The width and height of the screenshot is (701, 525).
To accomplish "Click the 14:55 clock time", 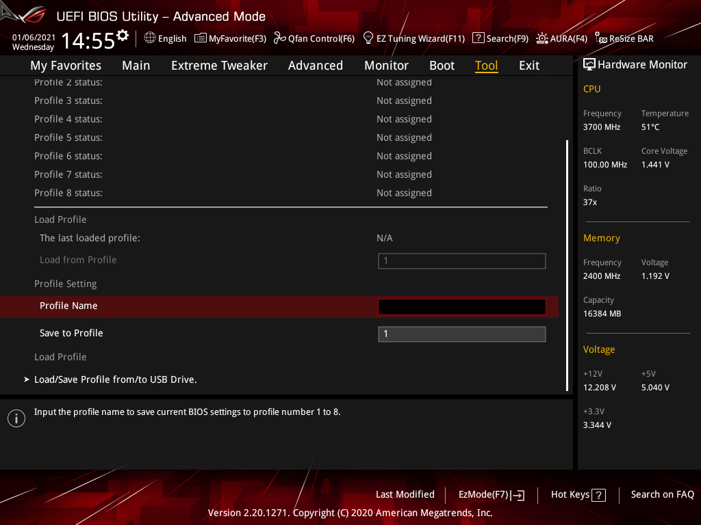I will click(88, 40).
